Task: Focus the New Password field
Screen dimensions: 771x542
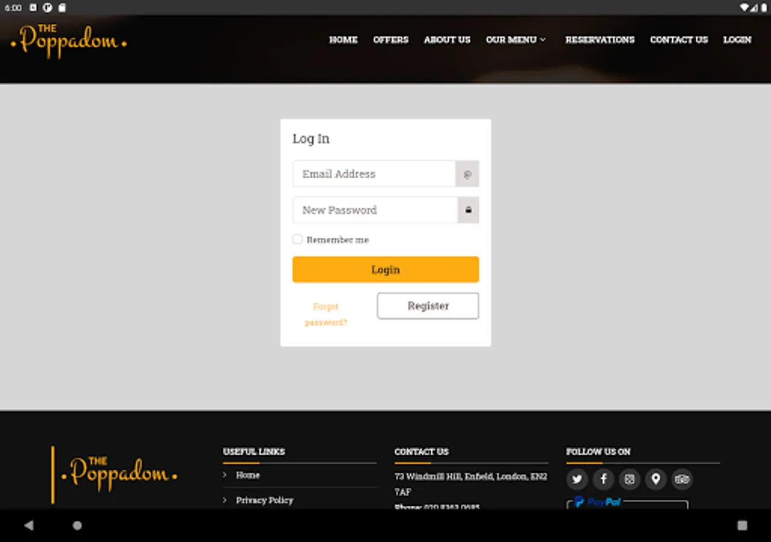Action: 375,210
